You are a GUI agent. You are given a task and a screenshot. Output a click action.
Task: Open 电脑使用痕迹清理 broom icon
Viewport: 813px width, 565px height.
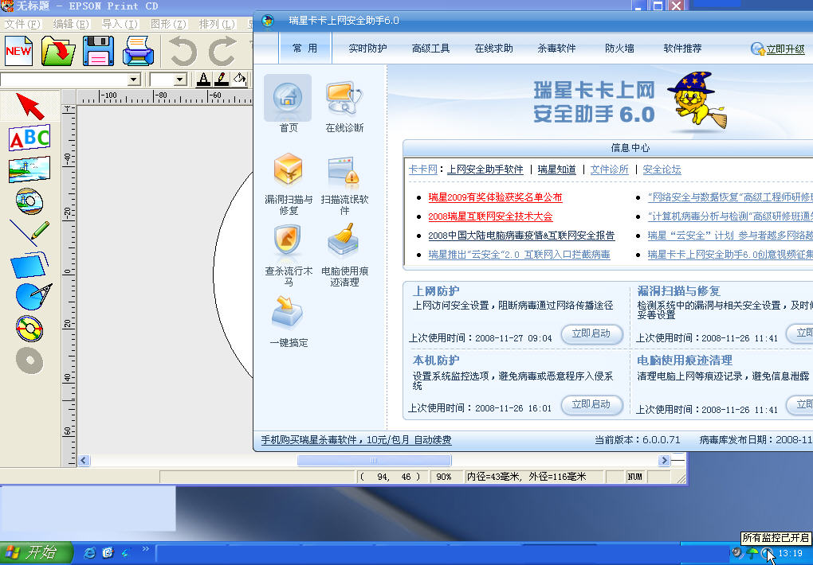tap(344, 255)
